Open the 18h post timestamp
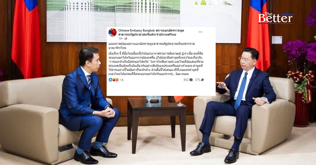This screenshot has height=165, width=316. 121,39
